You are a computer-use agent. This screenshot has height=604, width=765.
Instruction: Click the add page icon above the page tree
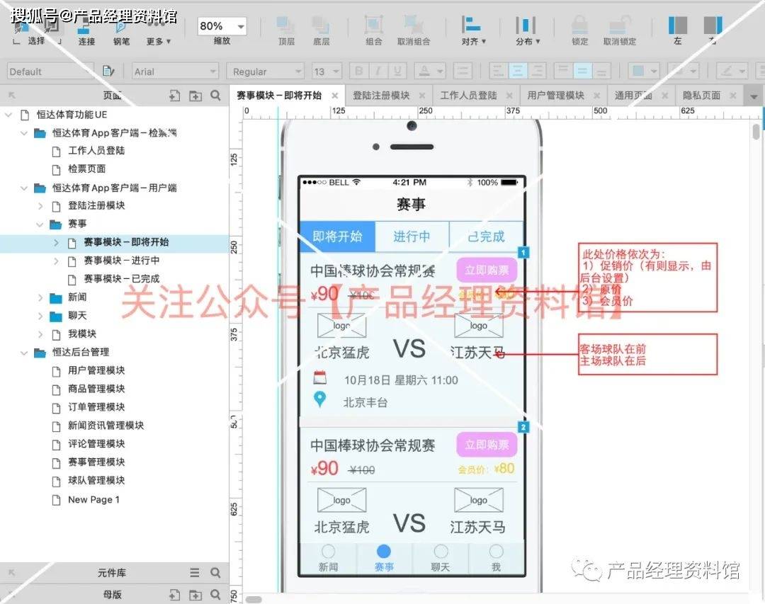pyautogui.click(x=174, y=94)
